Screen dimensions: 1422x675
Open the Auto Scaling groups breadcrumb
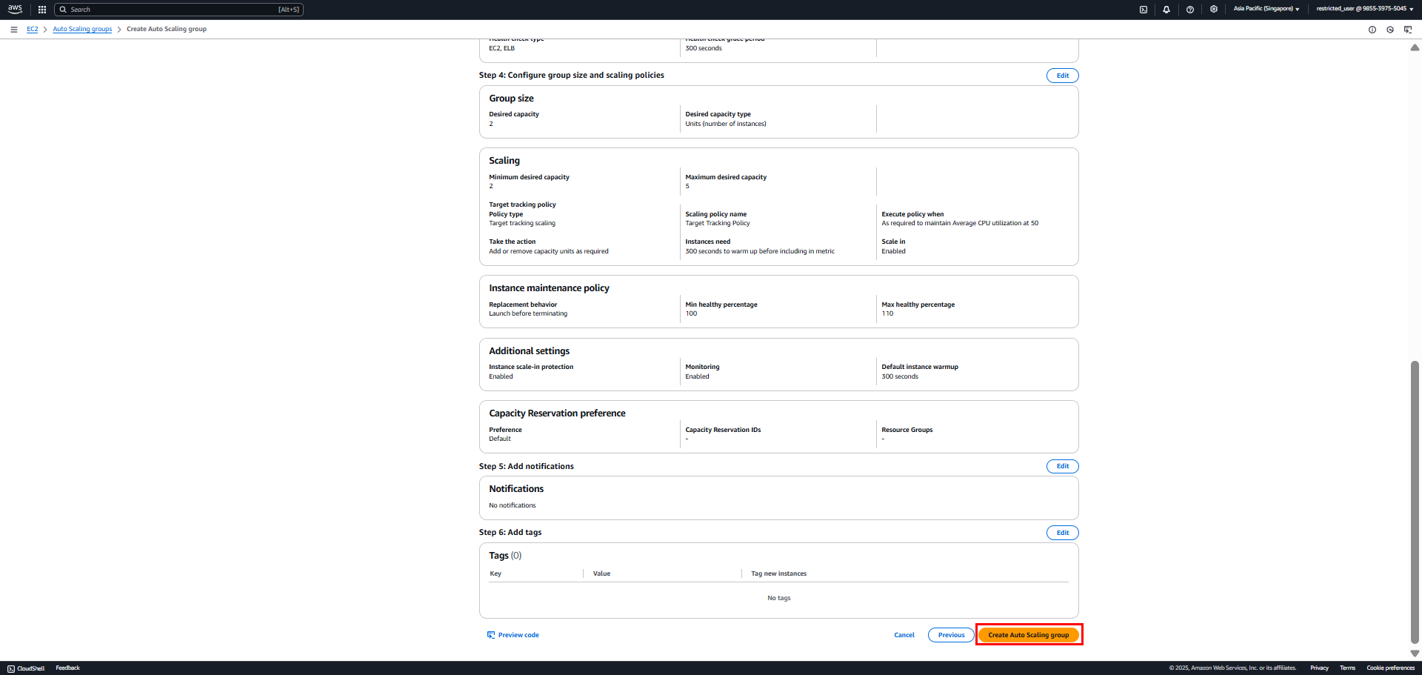(x=82, y=30)
